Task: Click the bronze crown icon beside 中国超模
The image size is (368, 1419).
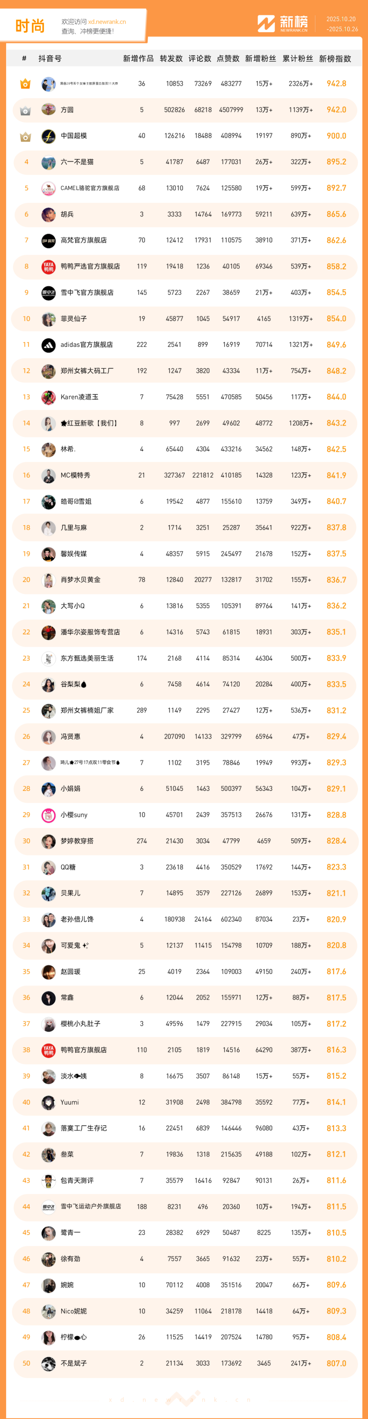Action: click(x=25, y=136)
